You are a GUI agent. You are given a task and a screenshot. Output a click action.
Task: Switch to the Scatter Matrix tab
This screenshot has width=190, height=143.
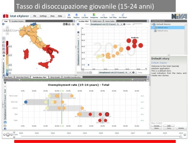pyautogui.click(x=18, y=21)
